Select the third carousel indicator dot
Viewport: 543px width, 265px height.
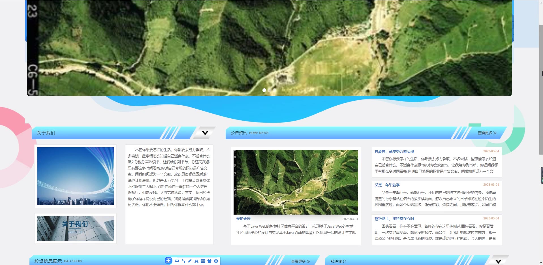[275, 90]
